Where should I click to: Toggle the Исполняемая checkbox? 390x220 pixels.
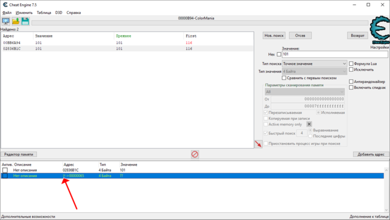[x=318, y=113]
